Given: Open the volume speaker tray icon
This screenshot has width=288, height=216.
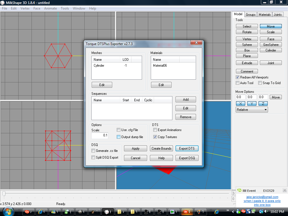Looking at the screenshot, I should click(x=266, y=211).
